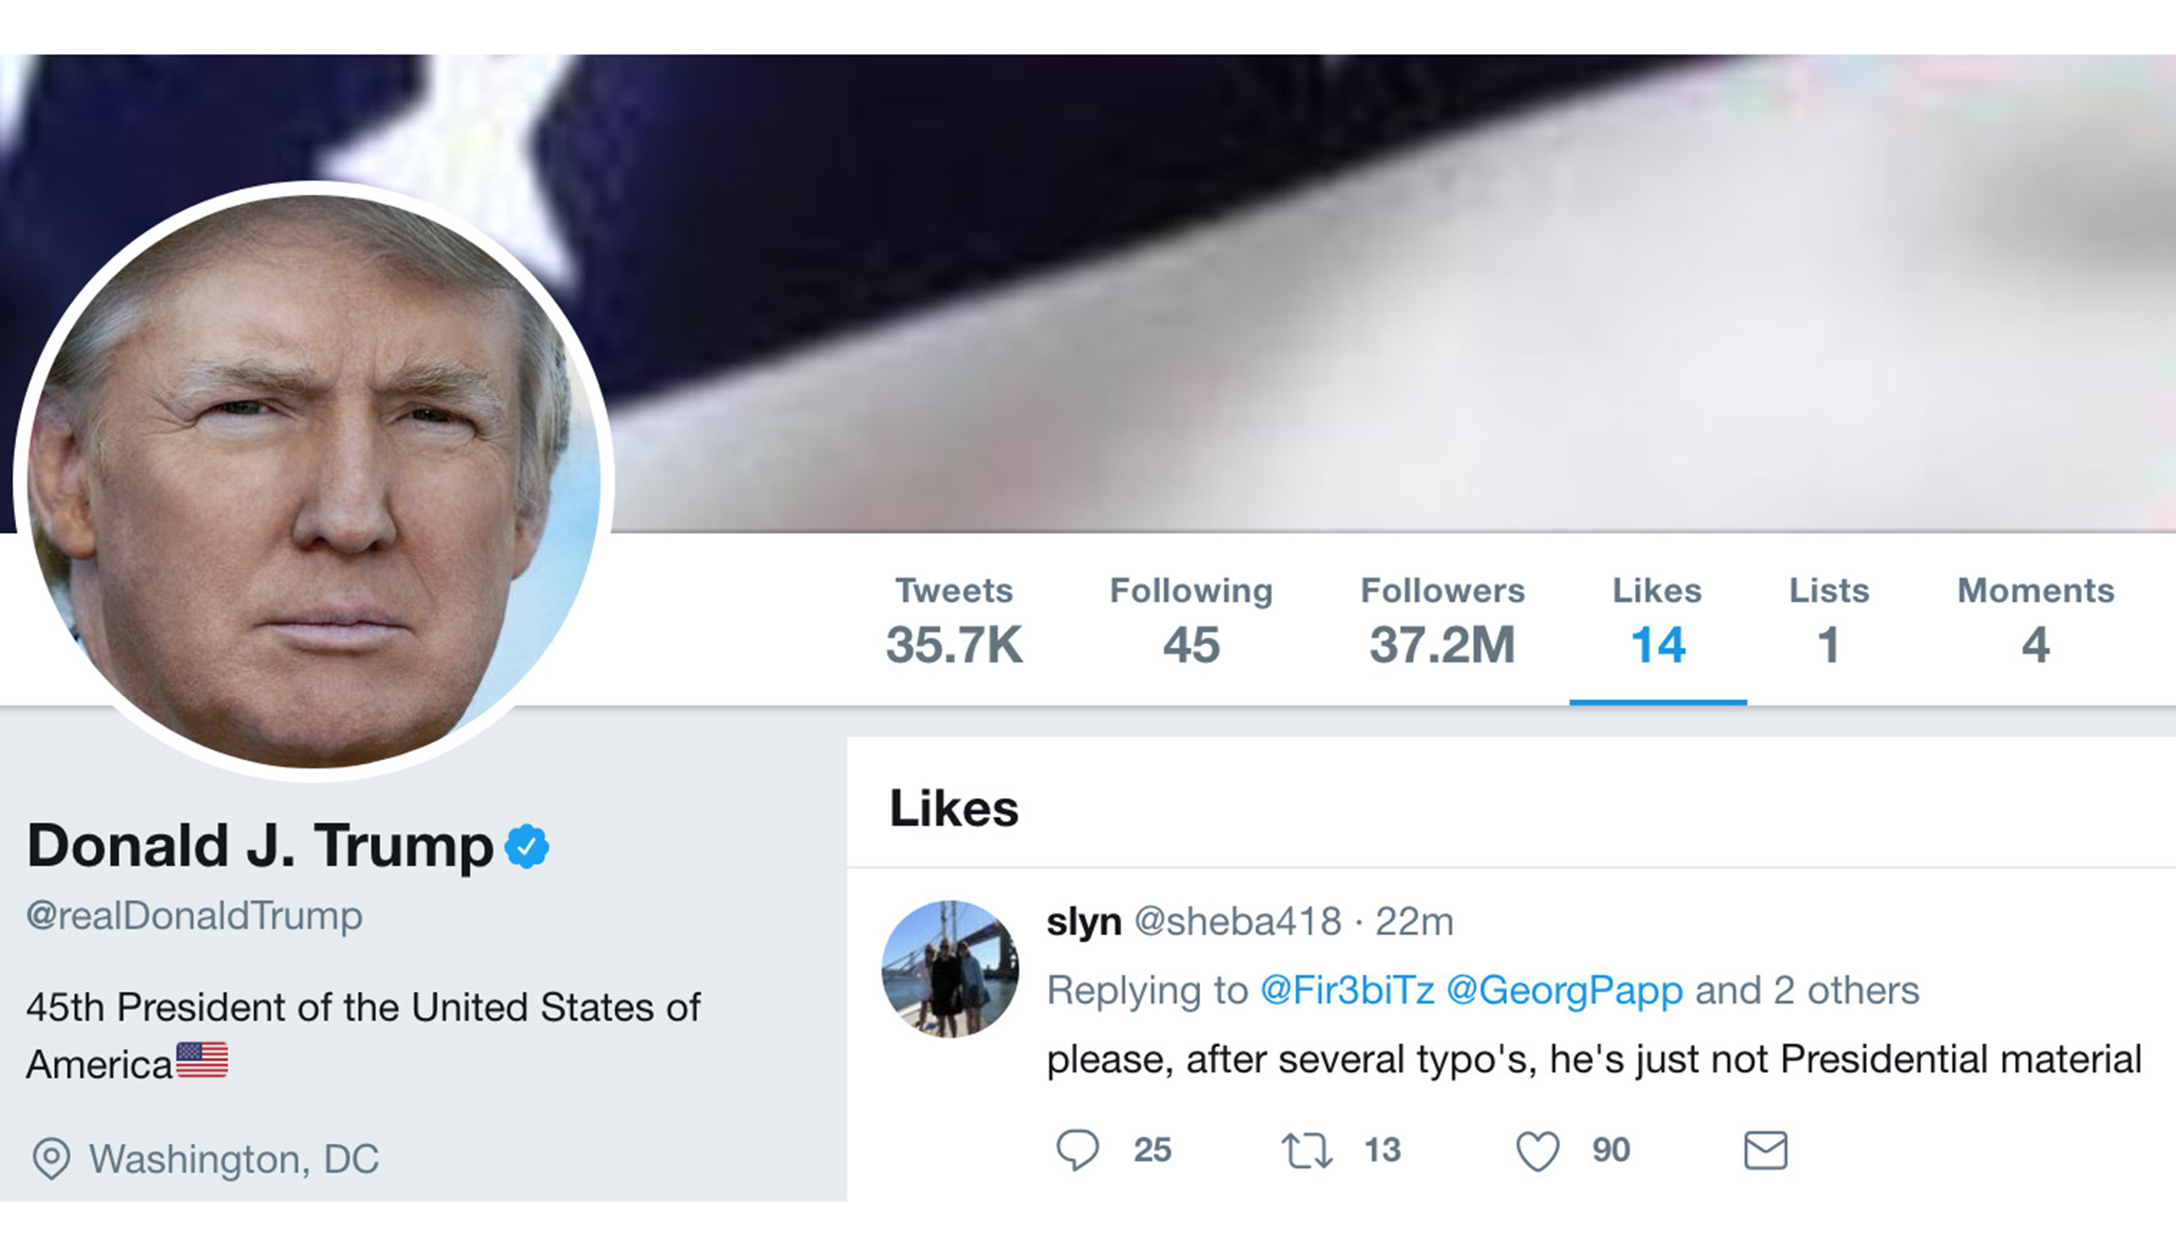Click the reply speech bubble icon
The height and width of the screenshot is (1256, 2176).
tap(1078, 1150)
